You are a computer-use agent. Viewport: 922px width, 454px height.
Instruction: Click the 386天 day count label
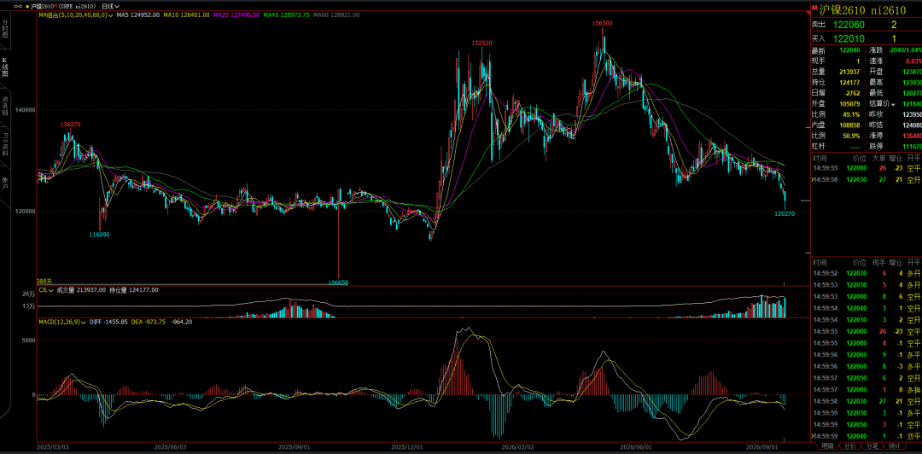click(44, 282)
